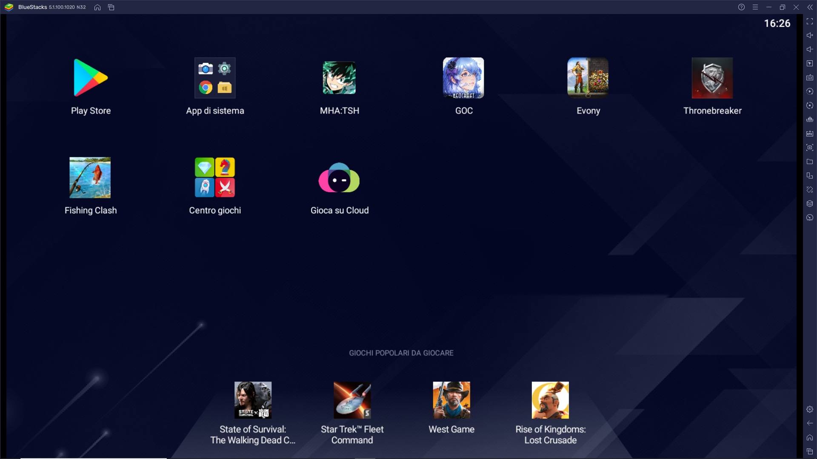Go to BlueStacks home tab in the title bar
Image resolution: width=817 pixels, height=459 pixels.
(x=97, y=7)
